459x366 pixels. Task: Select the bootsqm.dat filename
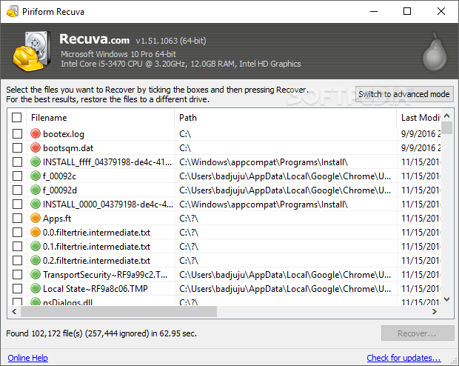(68, 148)
